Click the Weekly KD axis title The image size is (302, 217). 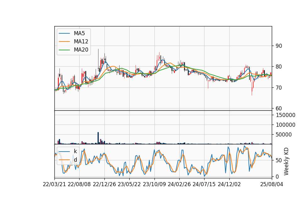click(286, 161)
